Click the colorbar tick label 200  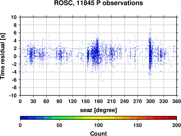[177, 125]
